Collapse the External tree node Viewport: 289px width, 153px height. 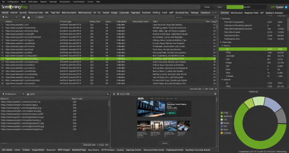(x=222, y=80)
